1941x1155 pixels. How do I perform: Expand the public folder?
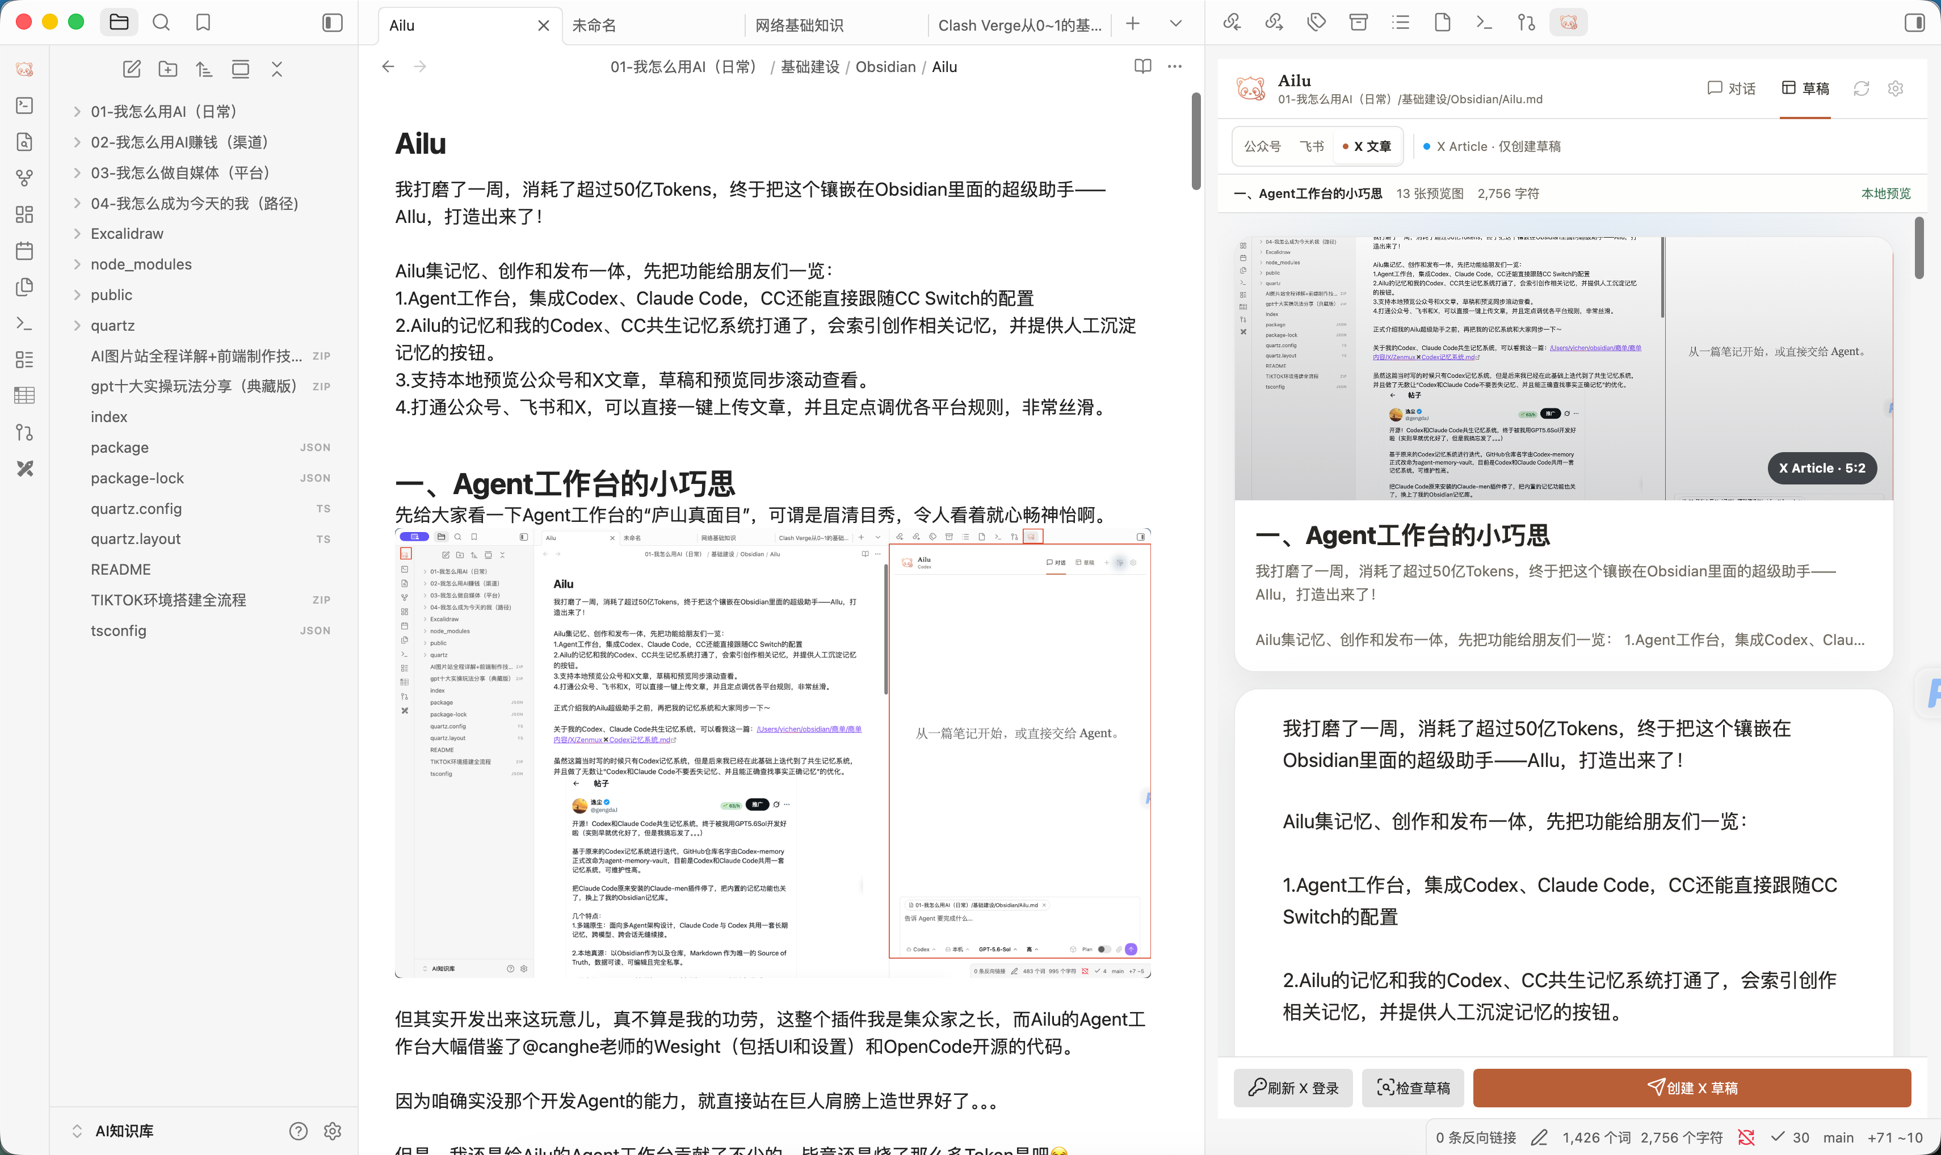pyautogui.click(x=77, y=295)
